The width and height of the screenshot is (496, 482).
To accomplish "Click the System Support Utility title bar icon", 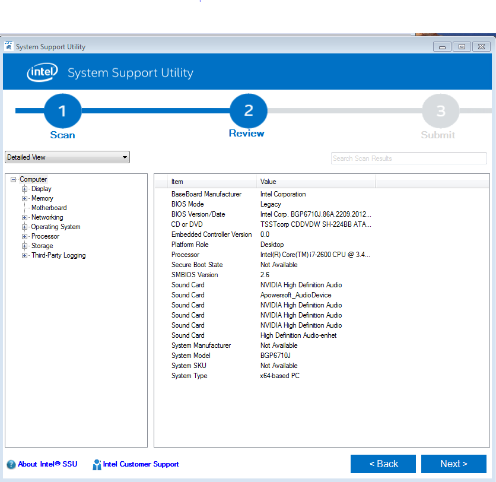I will [9, 46].
